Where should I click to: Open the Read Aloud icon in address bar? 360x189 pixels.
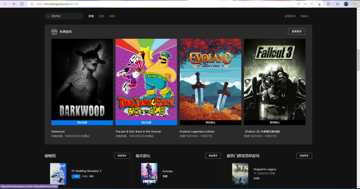(298, 4)
